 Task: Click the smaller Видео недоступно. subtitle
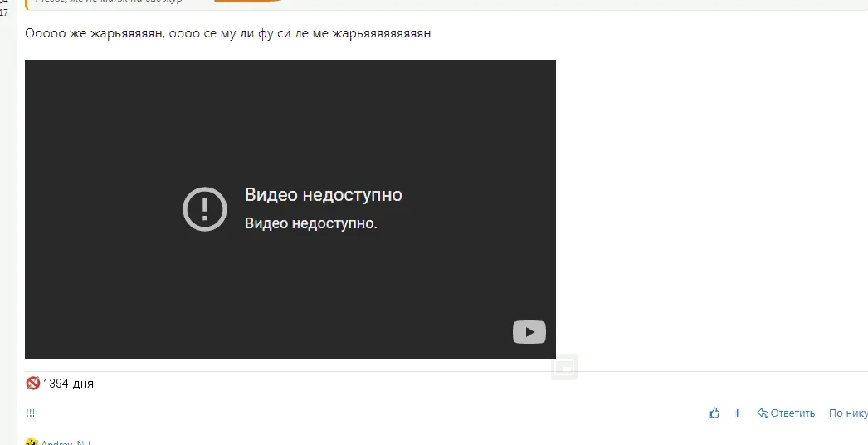tap(311, 224)
